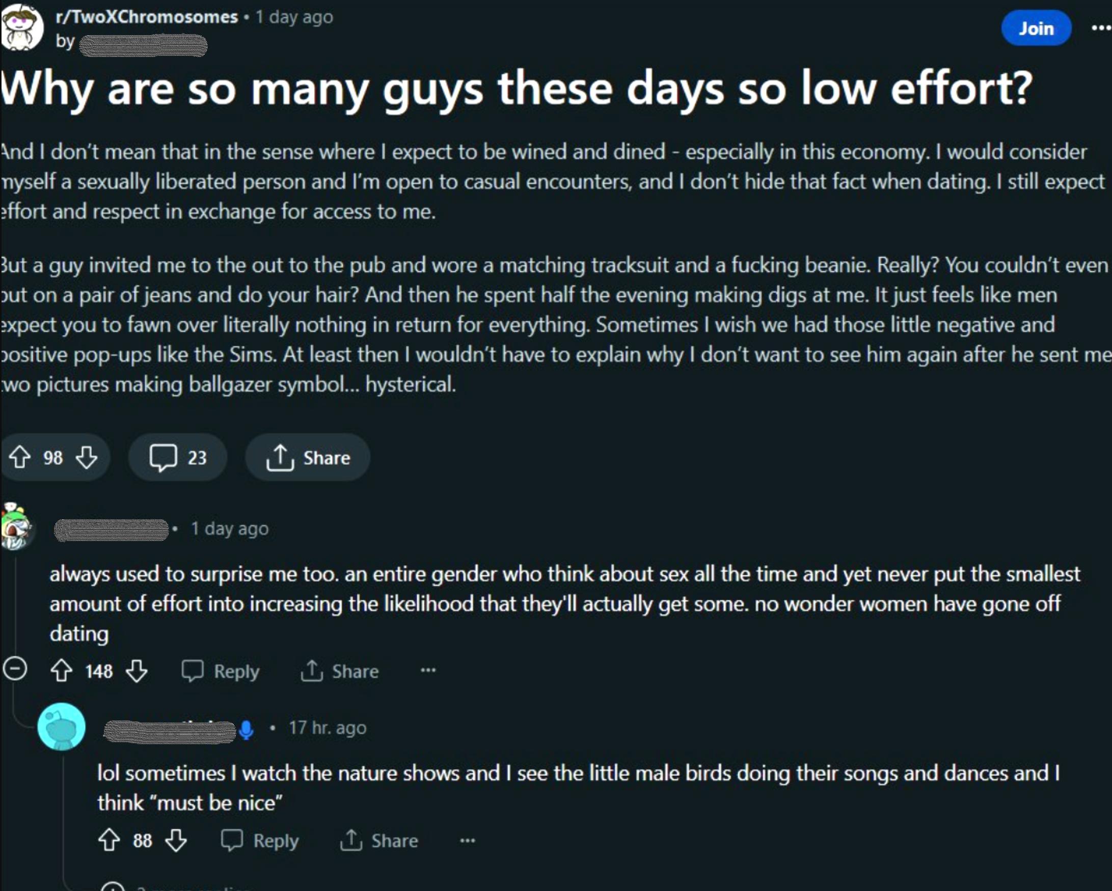Viewport: 1112px width, 891px height.
Task: Upvote the main post
Action: (x=20, y=457)
